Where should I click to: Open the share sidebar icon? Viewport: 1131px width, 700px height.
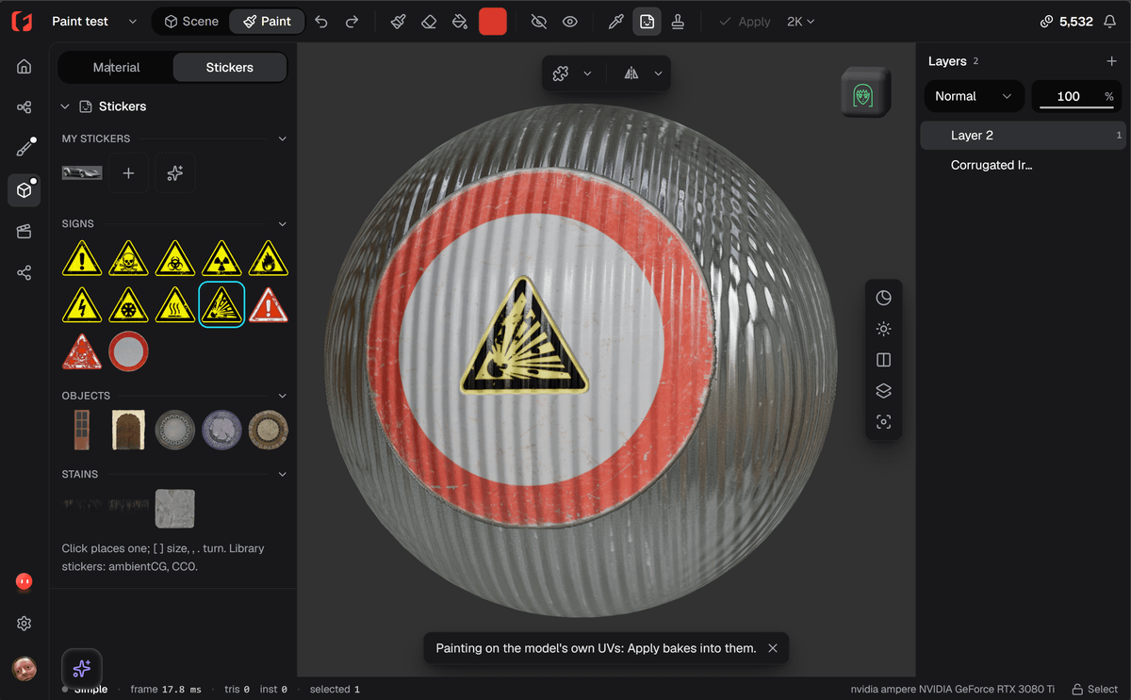click(x=25, y=273)
